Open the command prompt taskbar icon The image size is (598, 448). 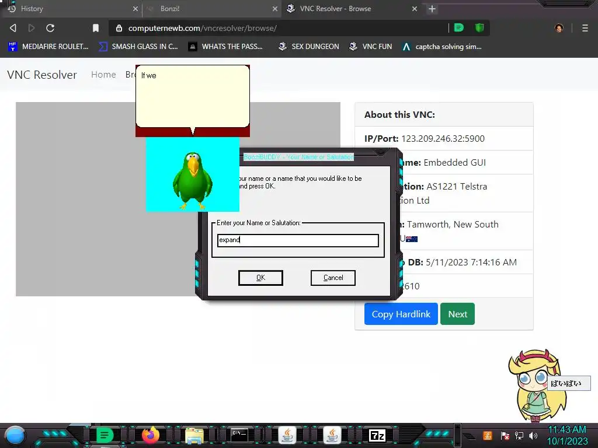[x=239, y=435]
